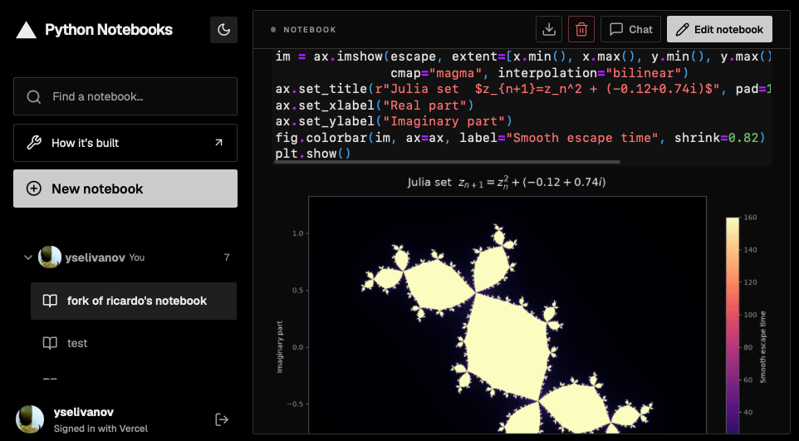This screenshot has height=441, width=799.
Task: Click the Signed in with Vercel text
Action: tap(100, 429)
